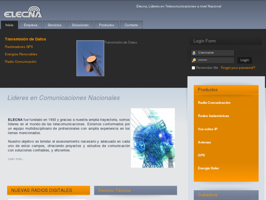The height and width of the screenshot is (200, 266).
Task: Go to the Servicios tab
Action: [x=55, y=25]
